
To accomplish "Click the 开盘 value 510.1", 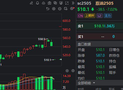I will point(100,50).
